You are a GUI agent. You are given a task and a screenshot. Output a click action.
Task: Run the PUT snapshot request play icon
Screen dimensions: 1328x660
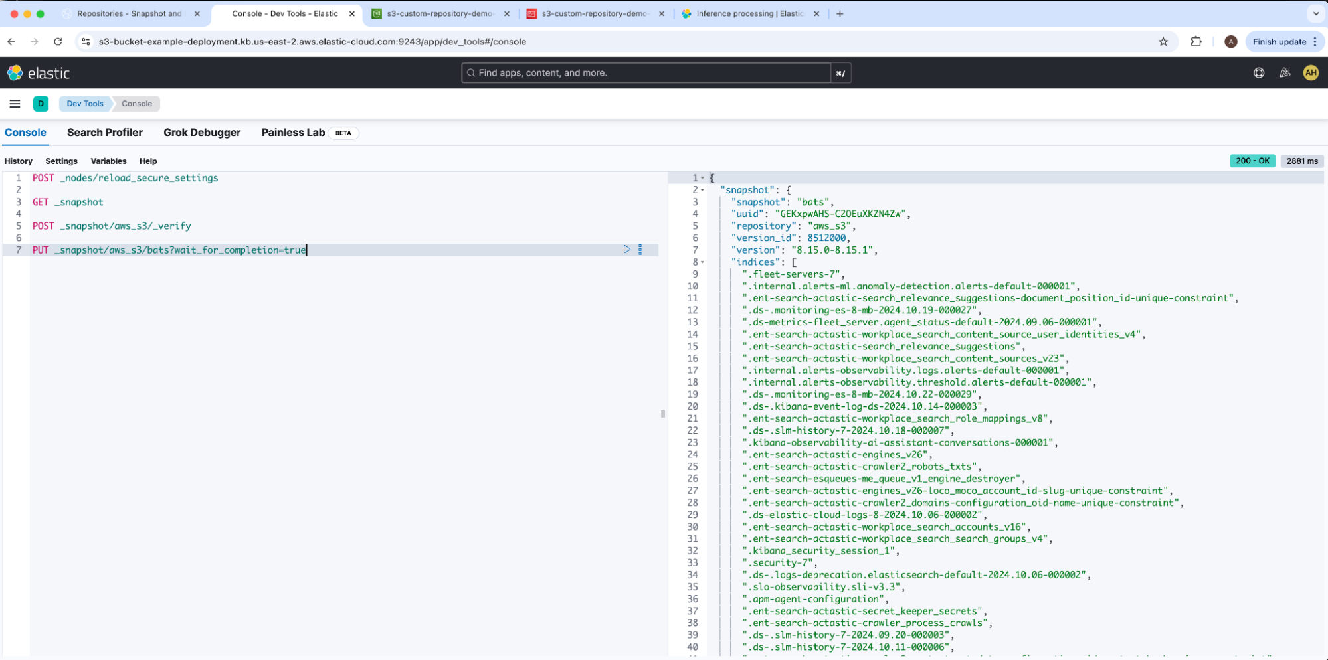pos(626,250)
